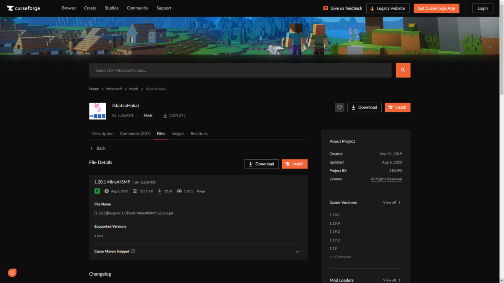Viewport: 504px width, 283px height.
Task: Select game version 1.20.1 in sidebar
Action: click(335, 215)
